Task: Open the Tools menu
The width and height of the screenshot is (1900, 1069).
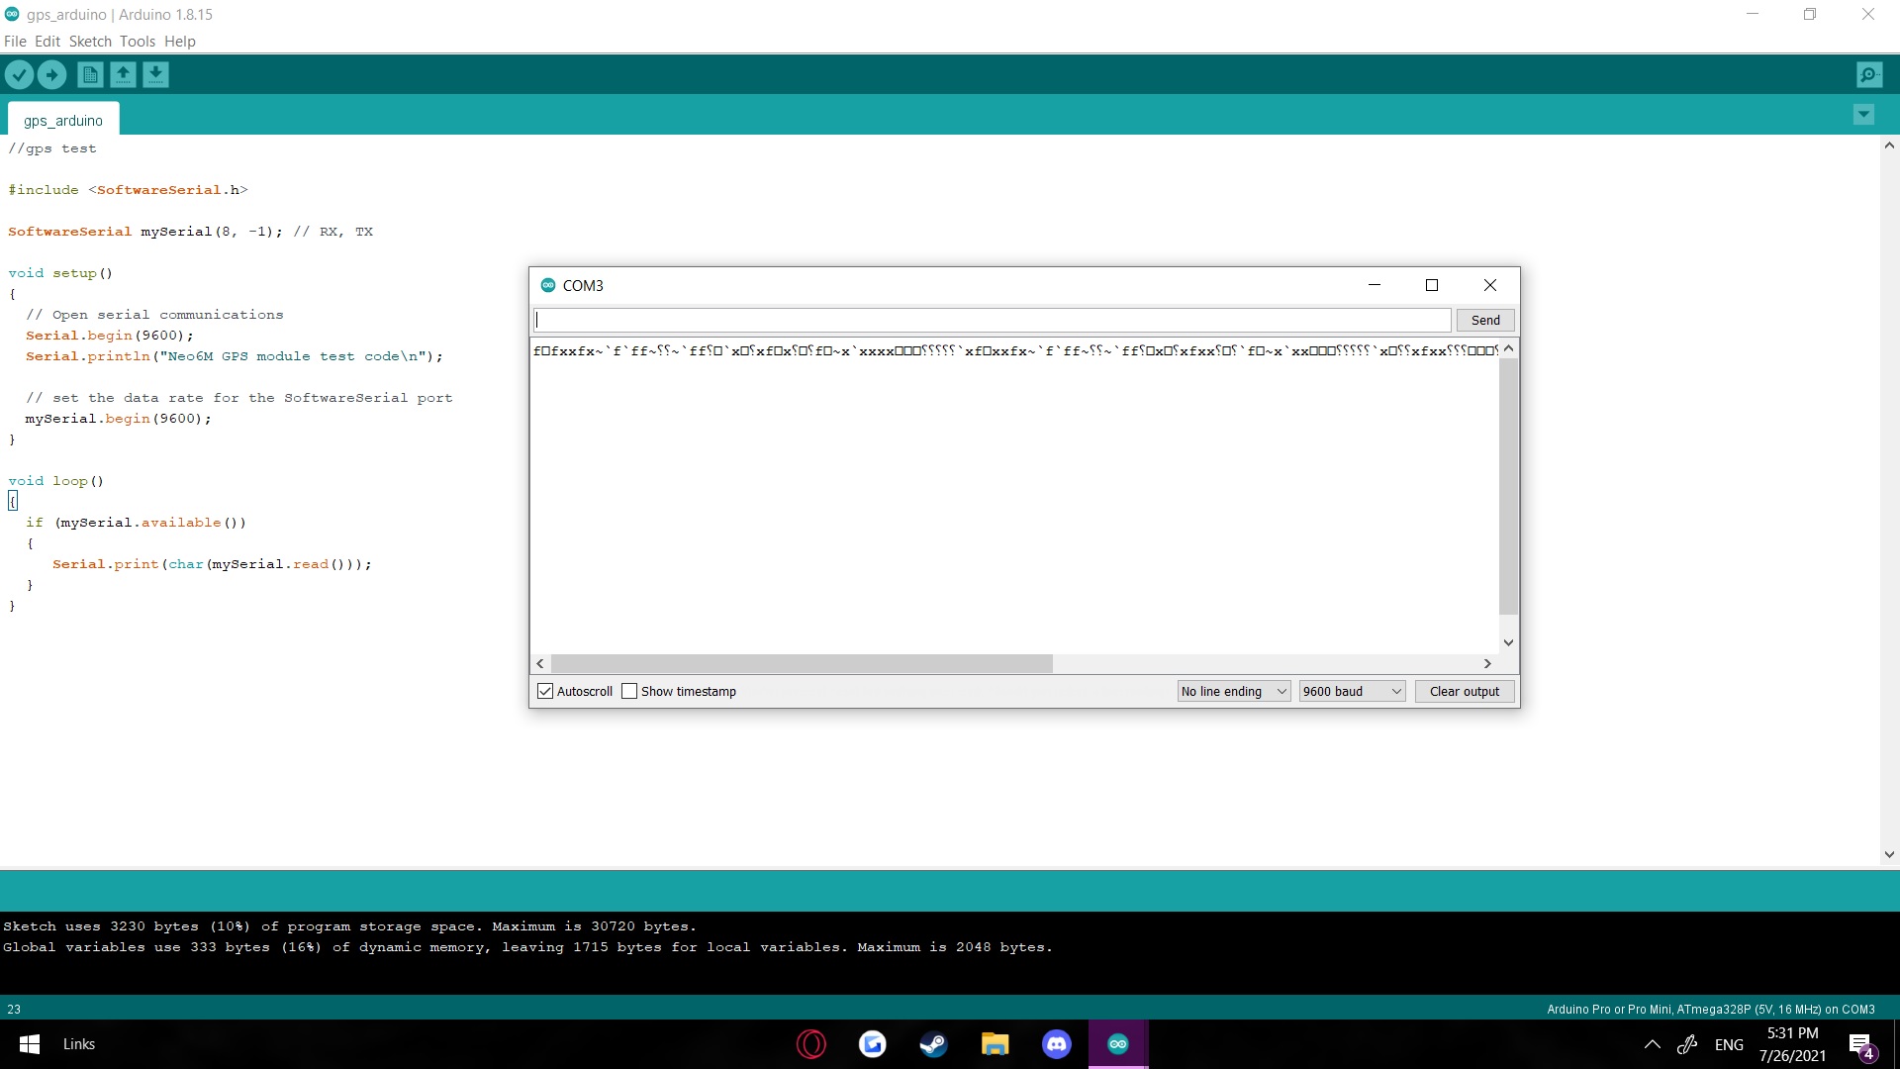Action: point(138,42)
